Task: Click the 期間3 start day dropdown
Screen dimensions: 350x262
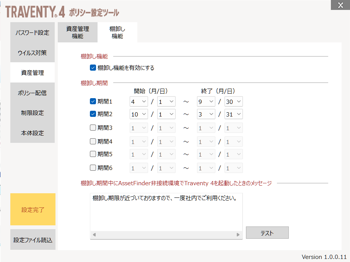Action: [x=166, y=128]
